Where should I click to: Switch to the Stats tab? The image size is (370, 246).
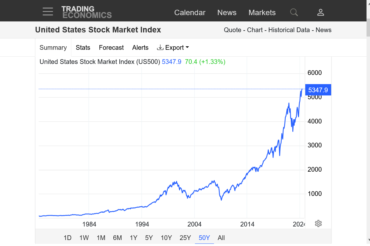(83, 48)
